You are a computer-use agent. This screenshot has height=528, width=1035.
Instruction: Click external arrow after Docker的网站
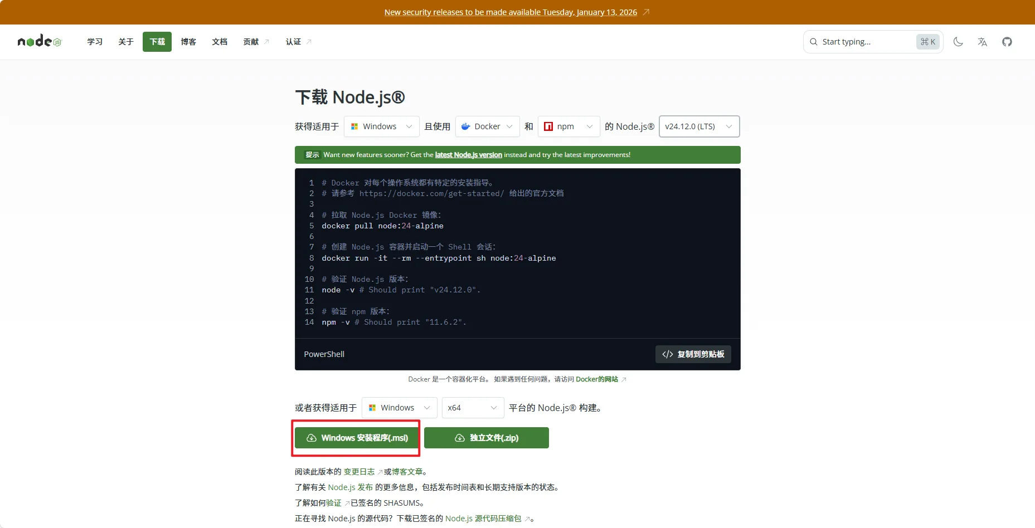(624, 379)
